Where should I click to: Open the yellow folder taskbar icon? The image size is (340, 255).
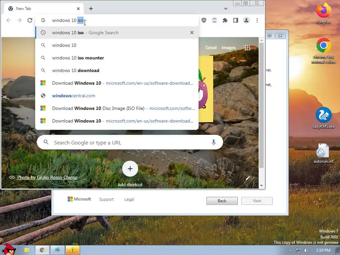point(27,250)
